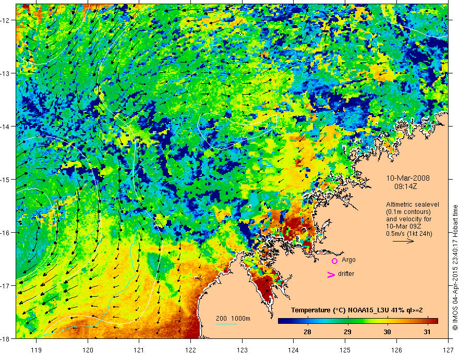The width and height of the screenshot is (459, 354).
Task: Click the latitude axis label '-15'
Action: click(5, 180)
